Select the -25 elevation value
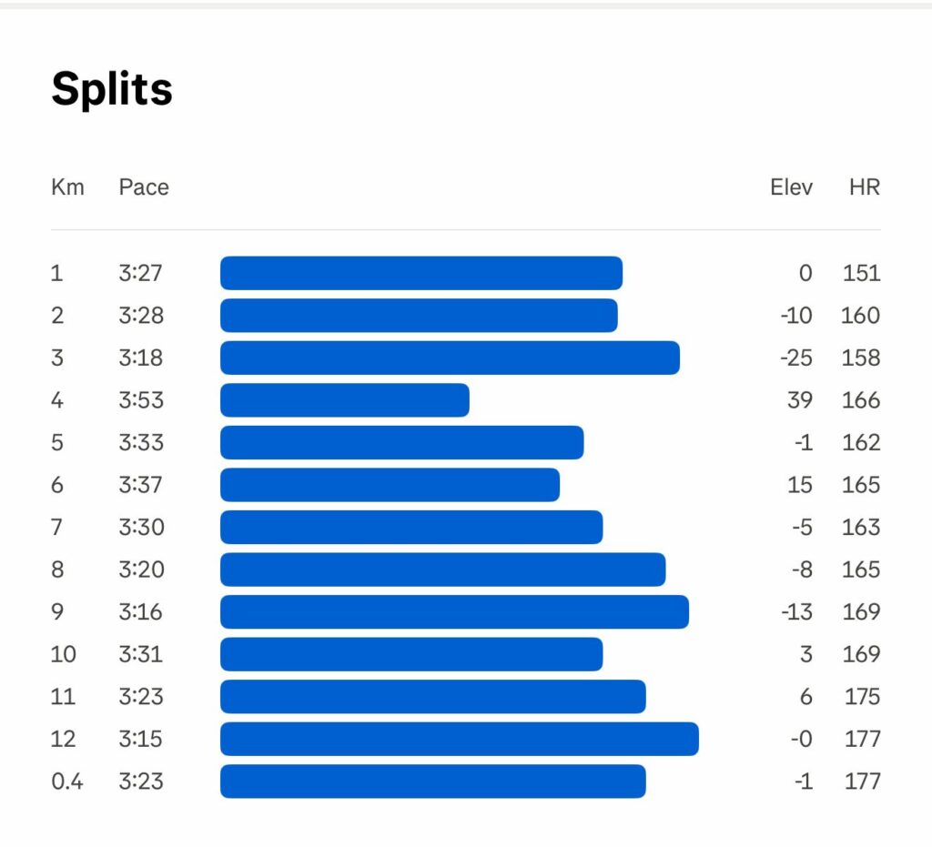This screenshot has height=847, width=932. [795, 358]
